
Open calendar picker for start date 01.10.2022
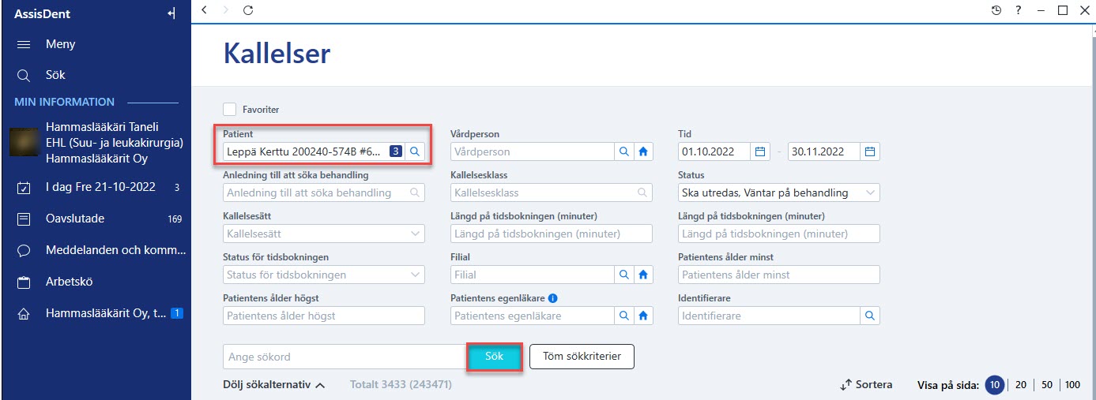pos(760,151)
